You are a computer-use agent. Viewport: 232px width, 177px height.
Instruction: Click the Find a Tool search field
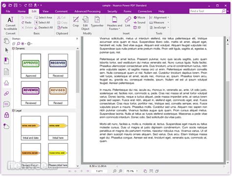pos(206,11)
